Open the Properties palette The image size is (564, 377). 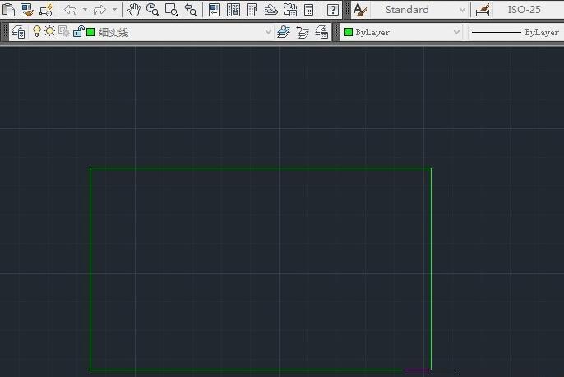215,10
